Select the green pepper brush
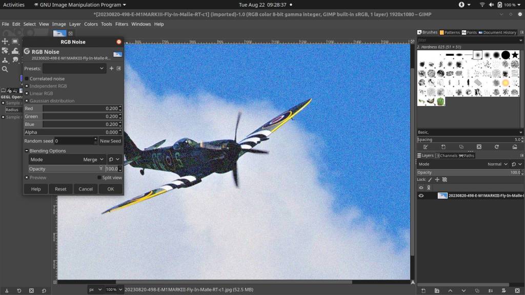The height and width of the screenshot is (295, 525). pyautogui.click(x=440, y=101)
